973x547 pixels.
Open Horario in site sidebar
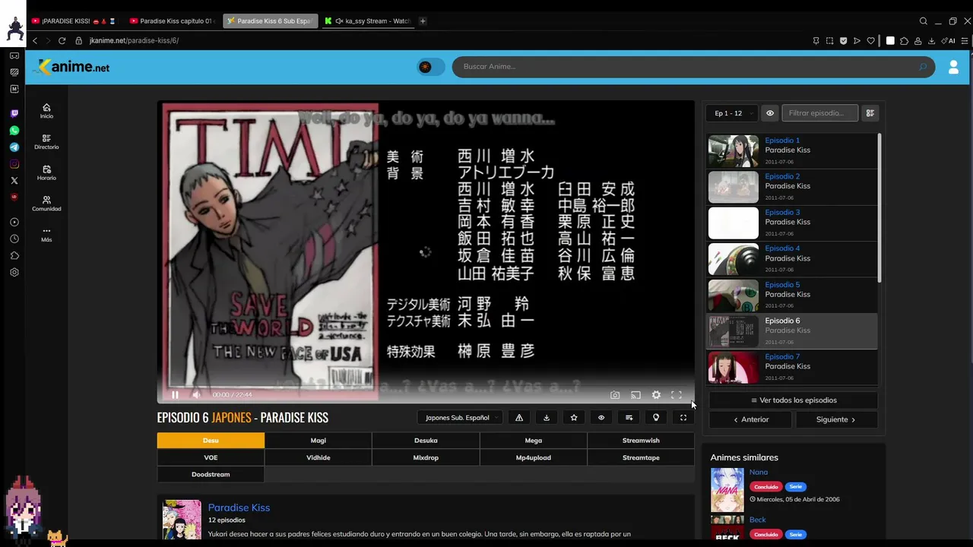46,173
